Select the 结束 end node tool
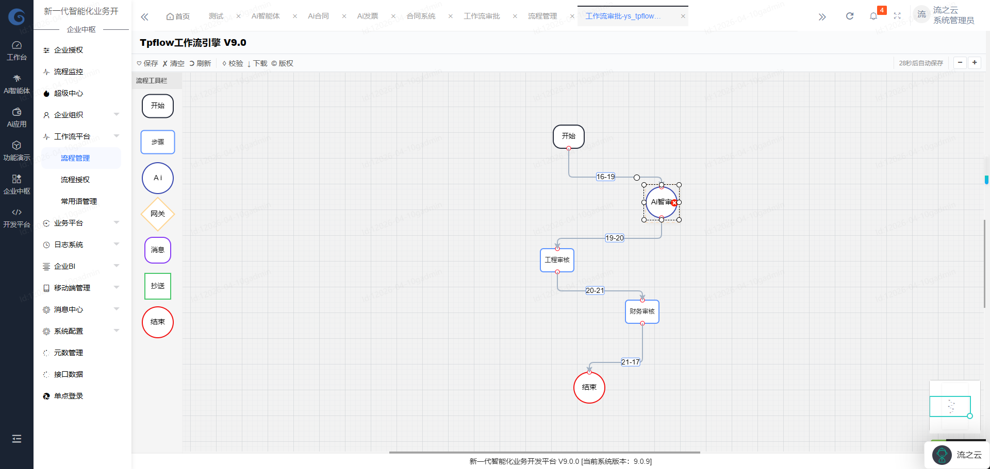The height and width of the screenshot is (469, 990). [158, 322]
